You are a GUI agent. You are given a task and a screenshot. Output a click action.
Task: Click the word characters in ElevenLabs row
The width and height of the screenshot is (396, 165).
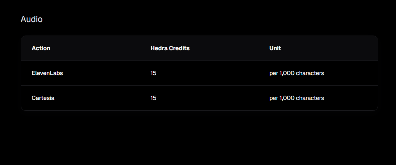pyautogui.click(x=310, y=73)
